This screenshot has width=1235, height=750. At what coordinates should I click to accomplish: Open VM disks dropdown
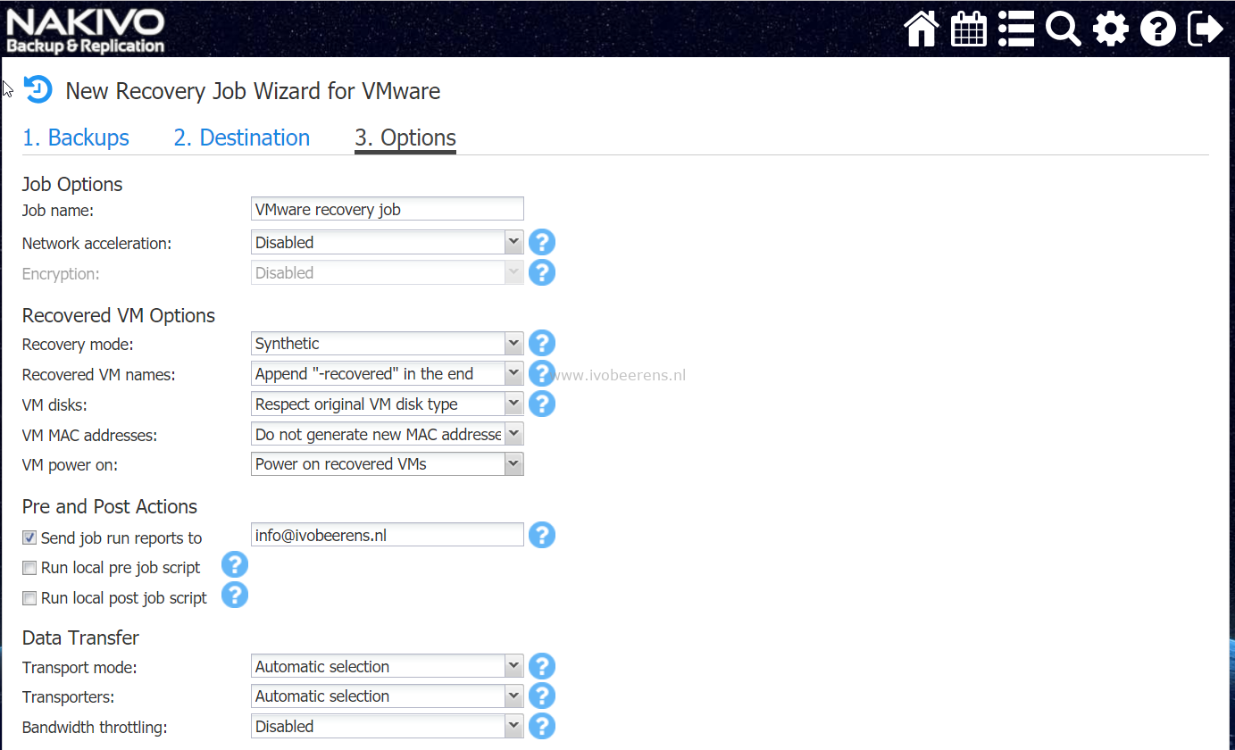tap(387, 404)
